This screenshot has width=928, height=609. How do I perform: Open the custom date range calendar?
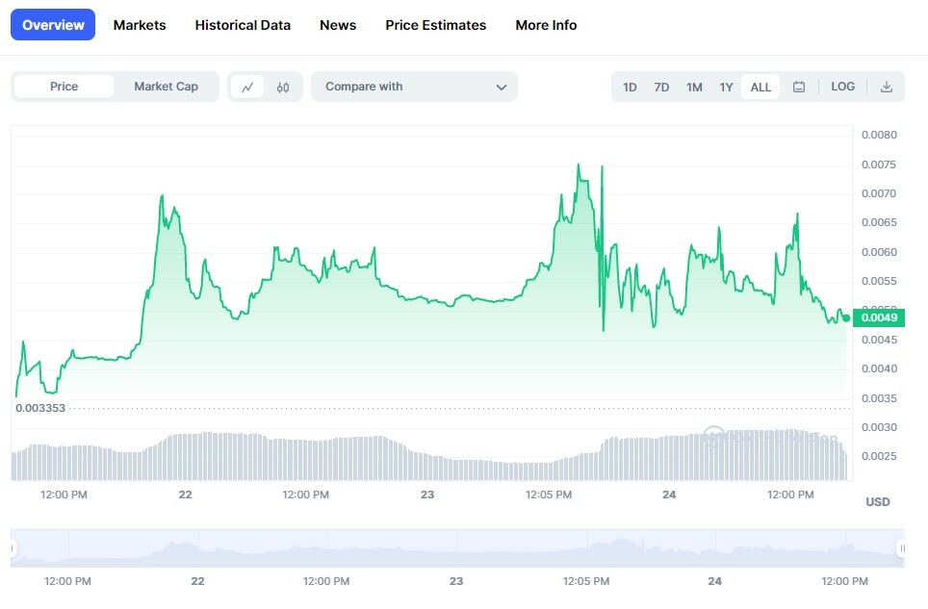coord(799,86)
